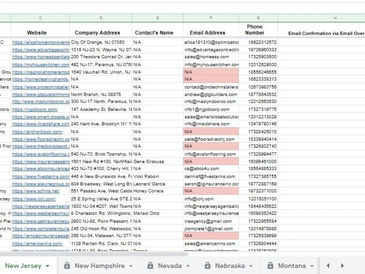Select column C header
Viewport: 365px width, 274px height.
40,18
